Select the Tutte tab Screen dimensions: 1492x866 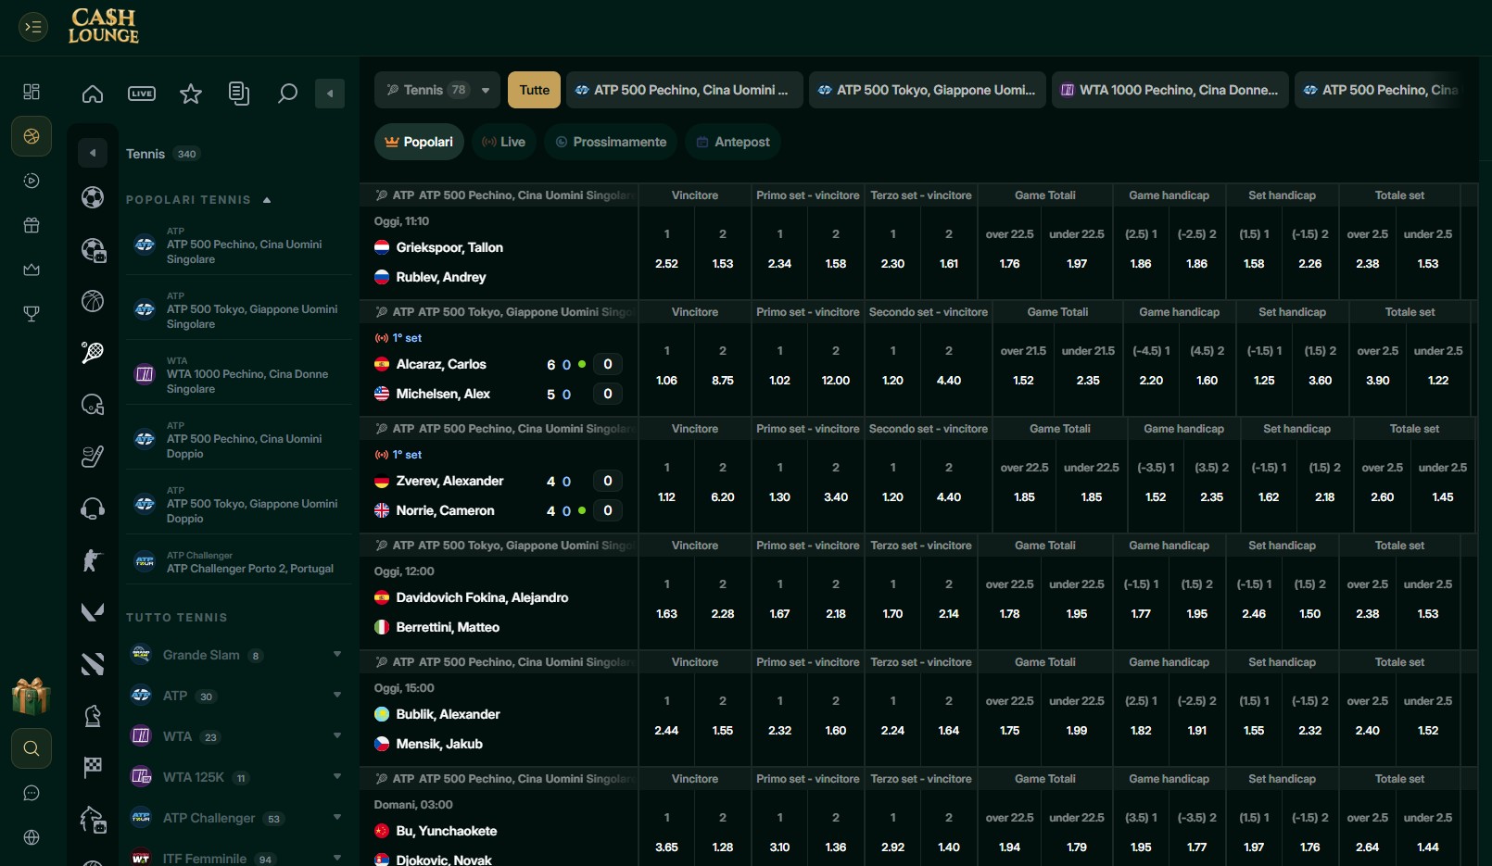[535, 90]
